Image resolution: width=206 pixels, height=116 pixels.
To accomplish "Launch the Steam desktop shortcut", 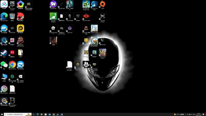I will (x=4, y=53).
